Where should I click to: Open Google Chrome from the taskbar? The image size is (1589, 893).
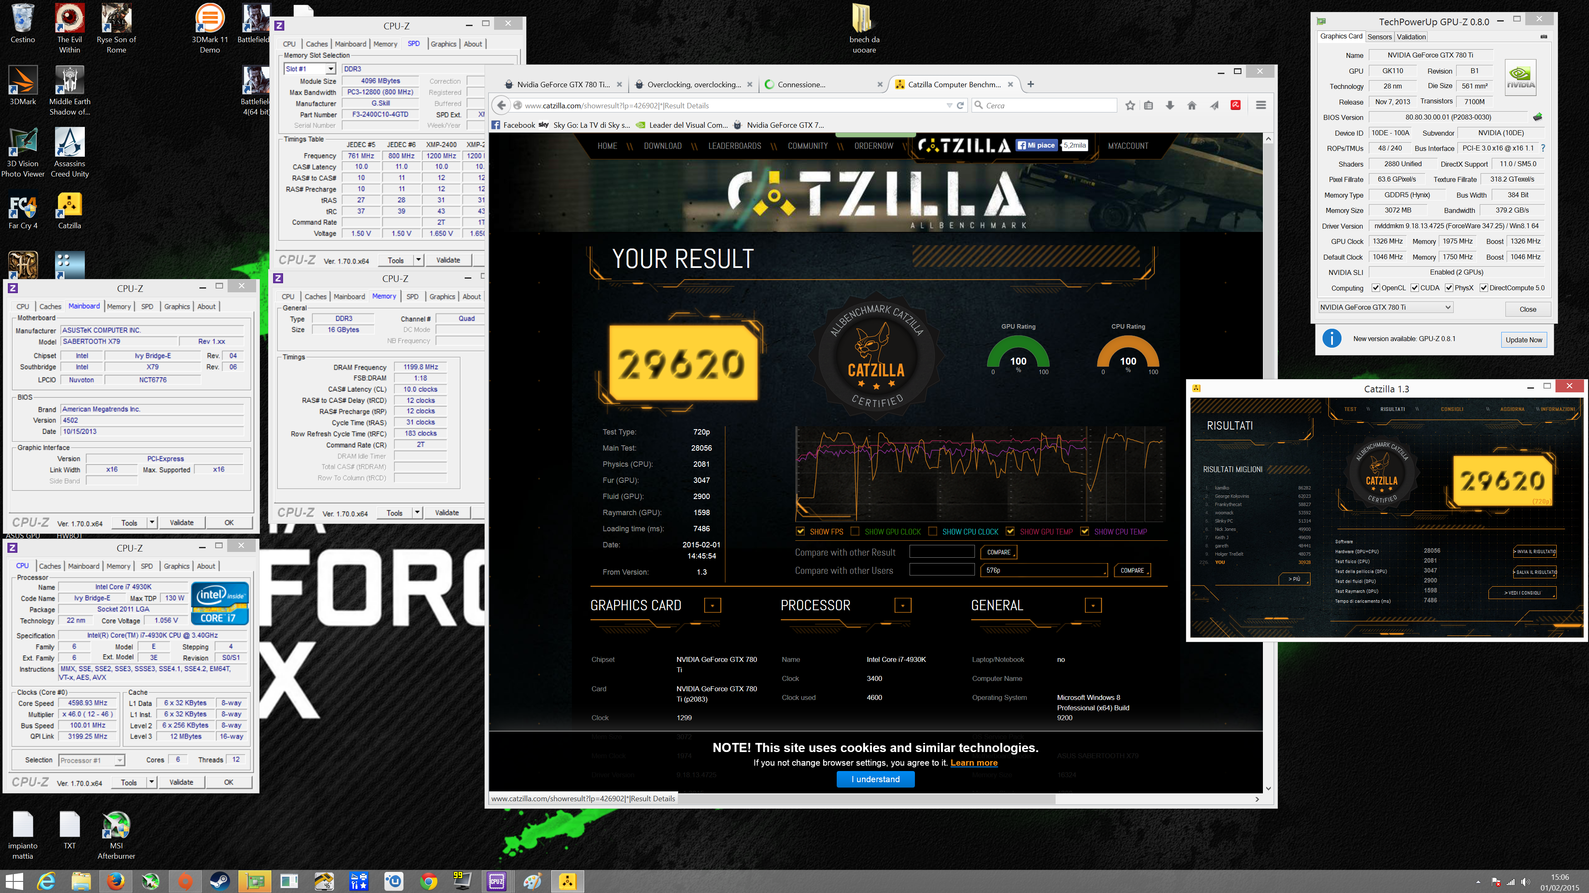coord(429,881)
